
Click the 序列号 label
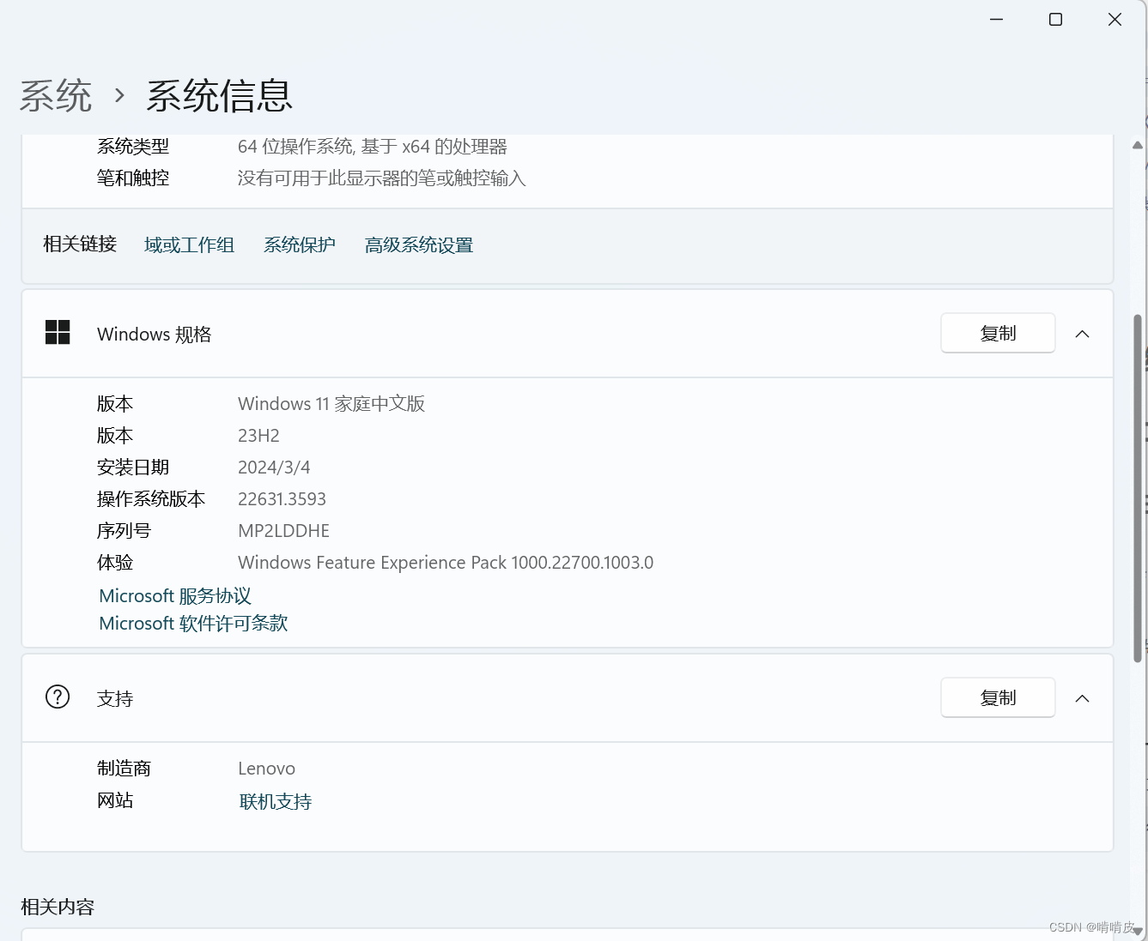click(x=124, y=531)
